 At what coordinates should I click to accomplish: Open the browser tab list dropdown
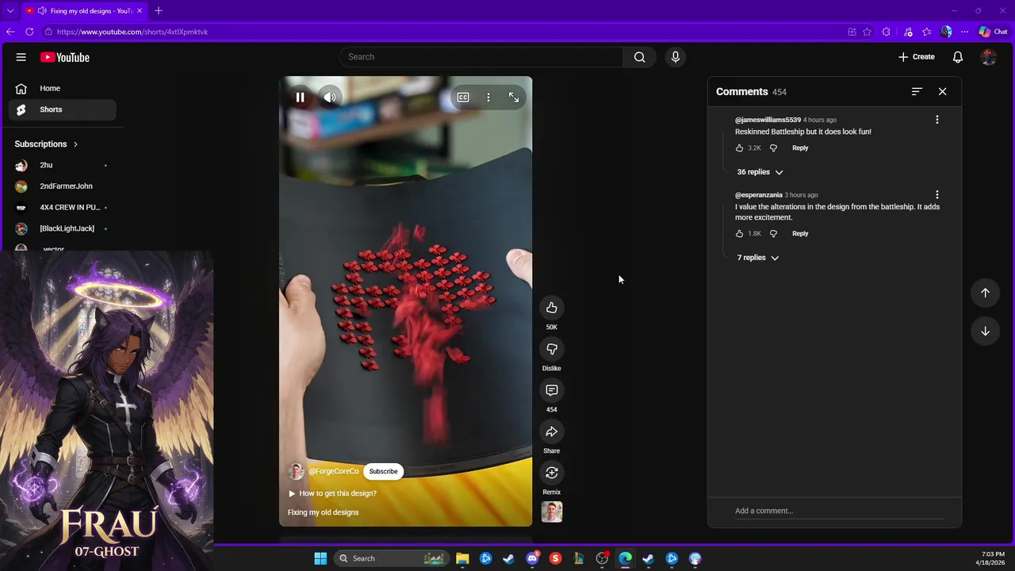click(10, 11)
